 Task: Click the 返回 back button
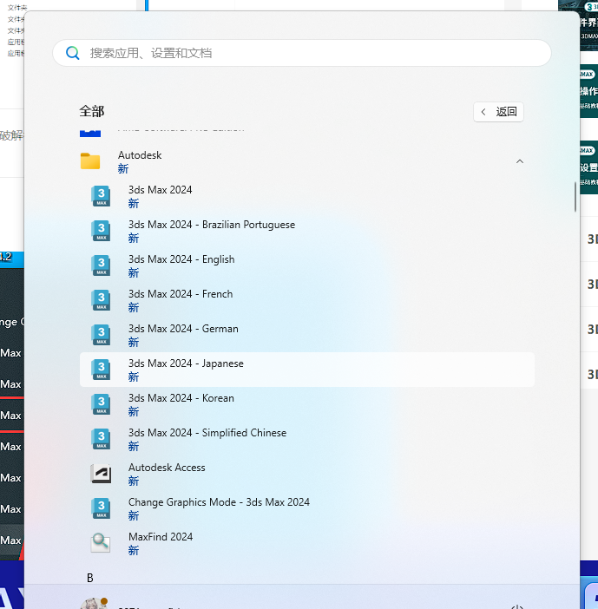click(498, 112)
